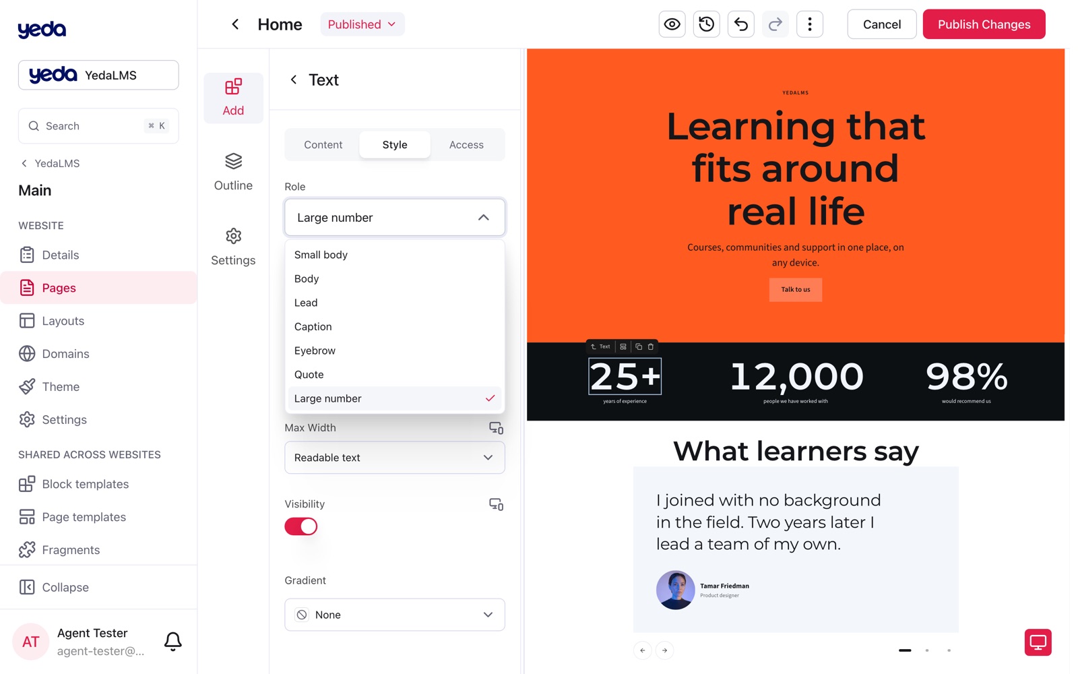Undo the last change
Image resolution: width=1078 pixels, height=674 pixels.
coord(740,24)
